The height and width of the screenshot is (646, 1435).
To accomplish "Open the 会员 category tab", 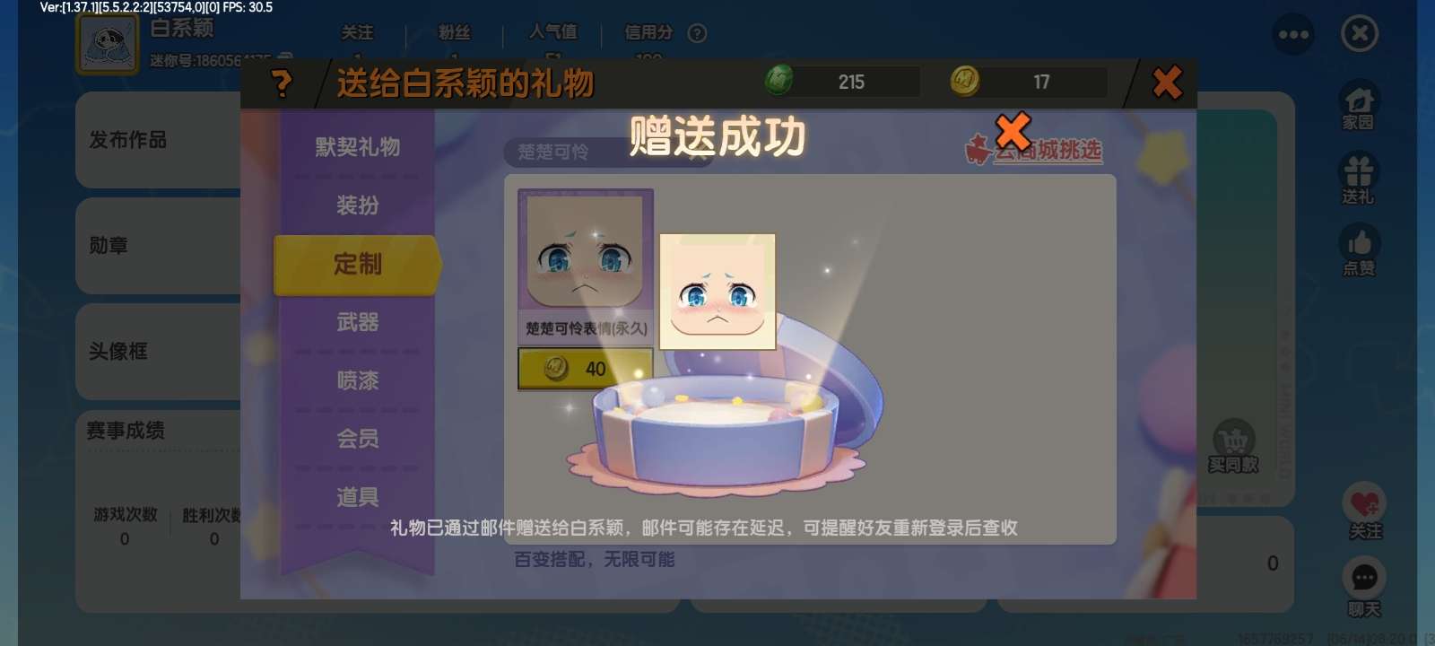I will 358,438.
